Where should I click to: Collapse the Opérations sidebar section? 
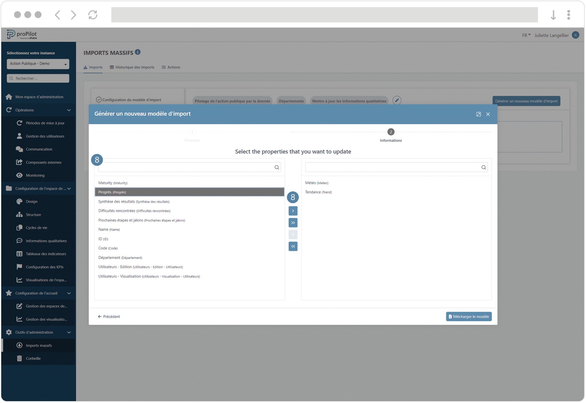(69, 110)
